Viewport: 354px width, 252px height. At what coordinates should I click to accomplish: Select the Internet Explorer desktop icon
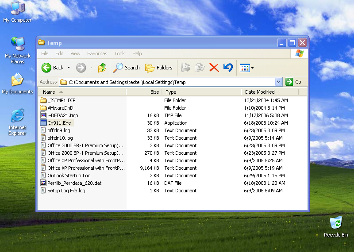click(17, 117)
